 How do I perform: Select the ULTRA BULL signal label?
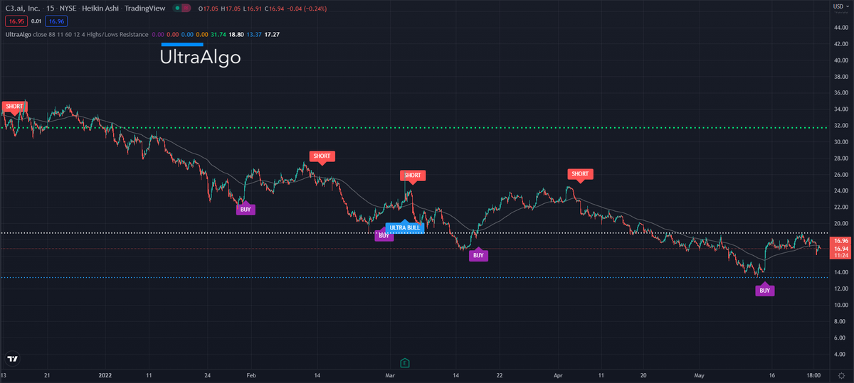click(x=405, y=227)
